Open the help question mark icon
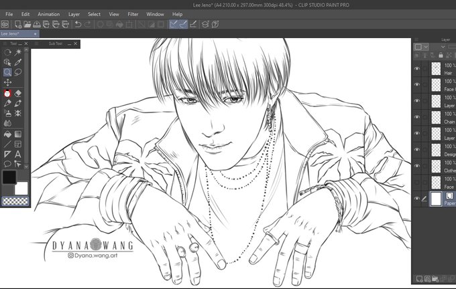The image size is (456, 289). (x=215, y=24)
